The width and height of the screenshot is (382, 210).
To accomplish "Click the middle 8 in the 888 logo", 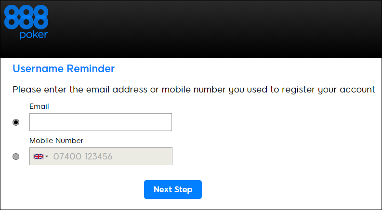I will tap(26, 17).
